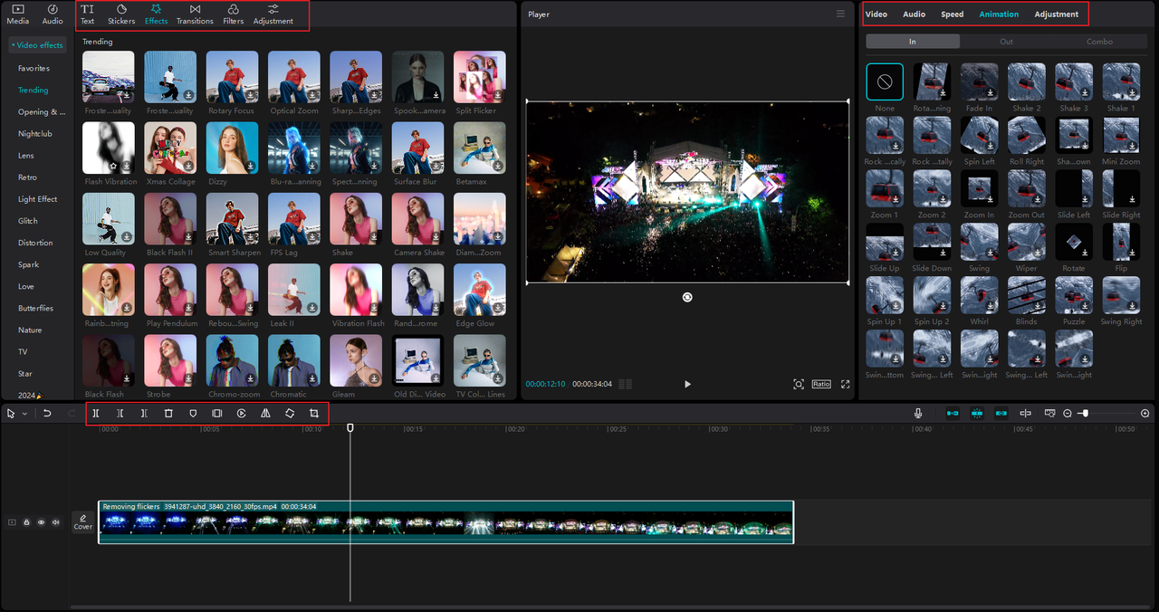
Task: Select the Edge Glow effect thumbnail
Action: [480, 290]
